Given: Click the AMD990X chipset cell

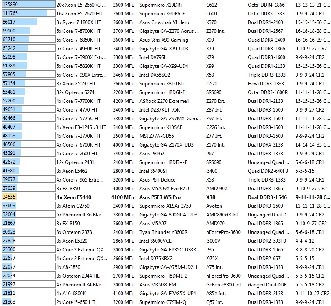Looking at the screenshot, I should click(217, 189).
